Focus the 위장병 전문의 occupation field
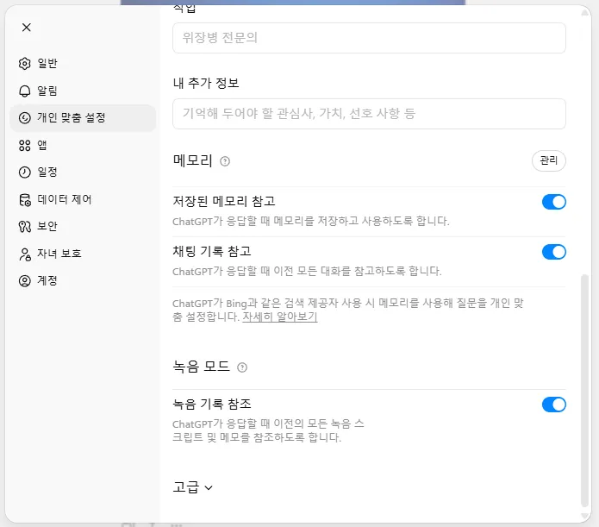Viewport: 599px width, 527px height. point(369,38)
